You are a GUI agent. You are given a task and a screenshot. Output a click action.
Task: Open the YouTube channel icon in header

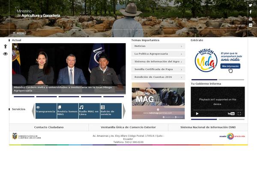tap(251, 19)
